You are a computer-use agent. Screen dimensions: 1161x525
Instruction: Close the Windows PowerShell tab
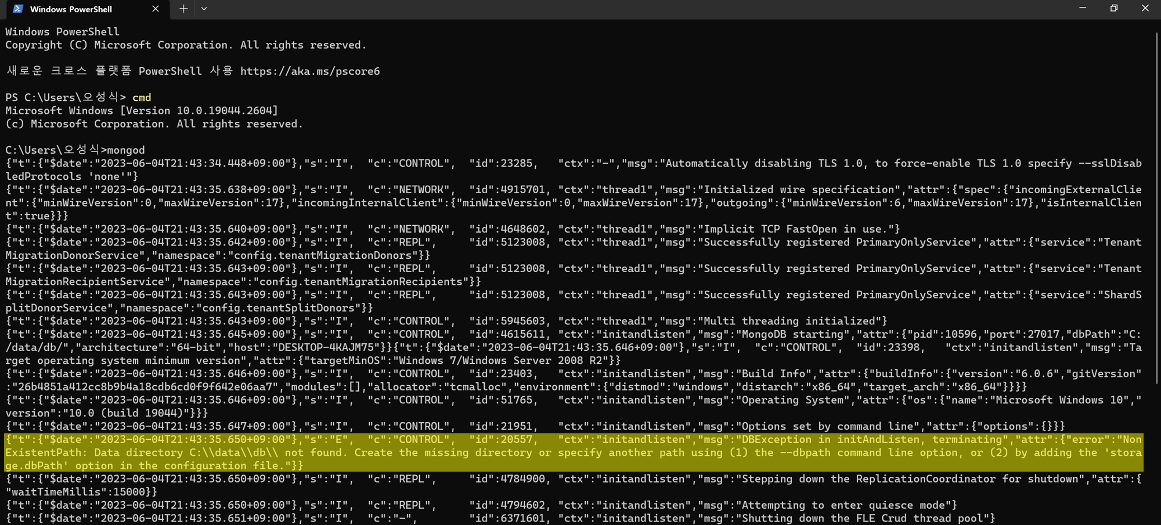[x=155, y=9]
